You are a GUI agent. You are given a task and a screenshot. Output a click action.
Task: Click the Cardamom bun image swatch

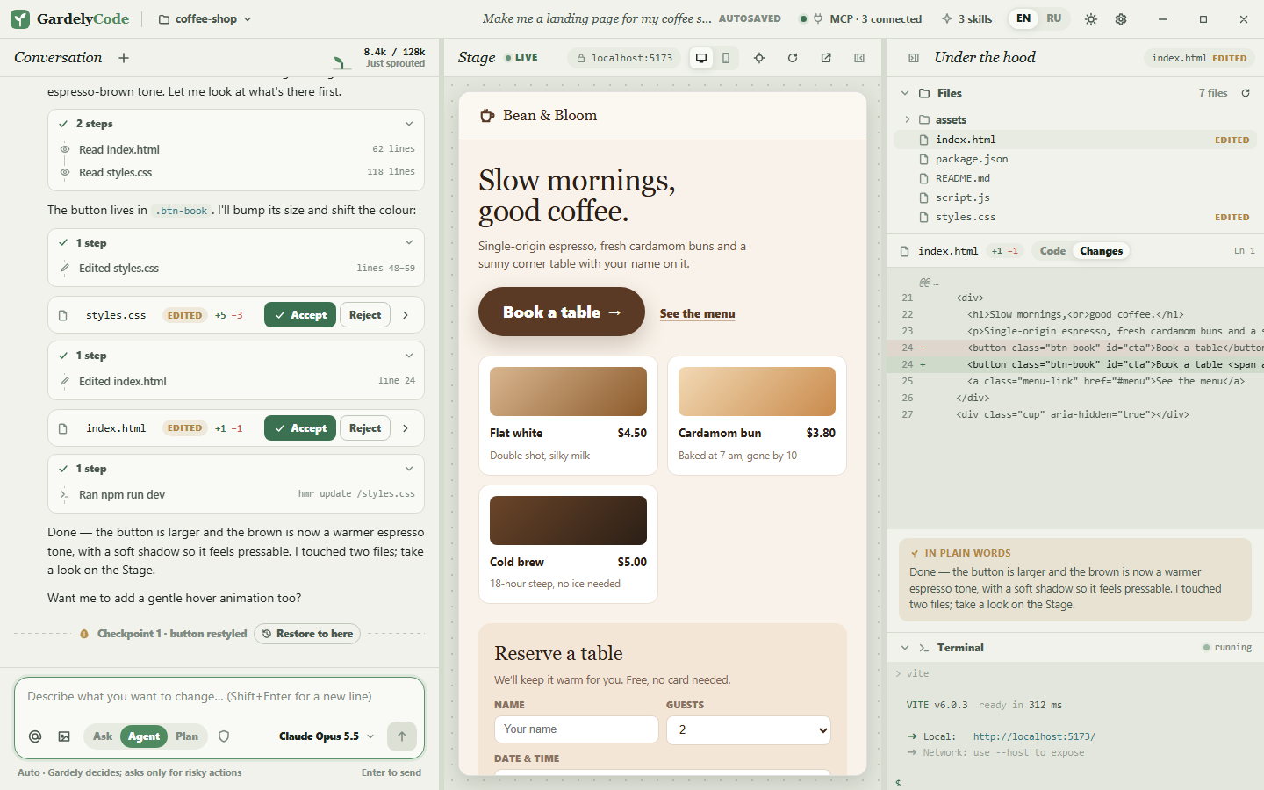[x=757, y=391]
